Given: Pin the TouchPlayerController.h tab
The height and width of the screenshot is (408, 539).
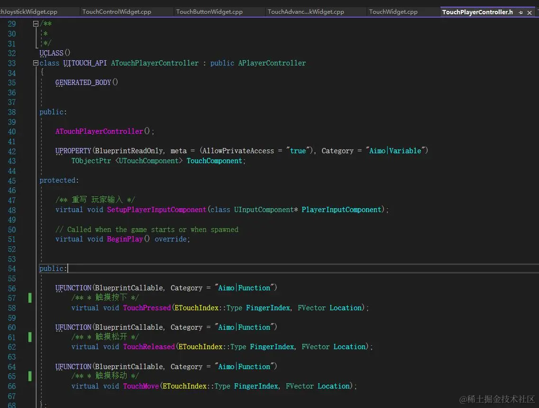Looking at the screenshot, I should pyautogui.click(x=521, y=12).
